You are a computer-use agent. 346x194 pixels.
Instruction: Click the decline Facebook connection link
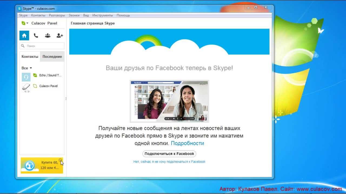pos(169,162)
